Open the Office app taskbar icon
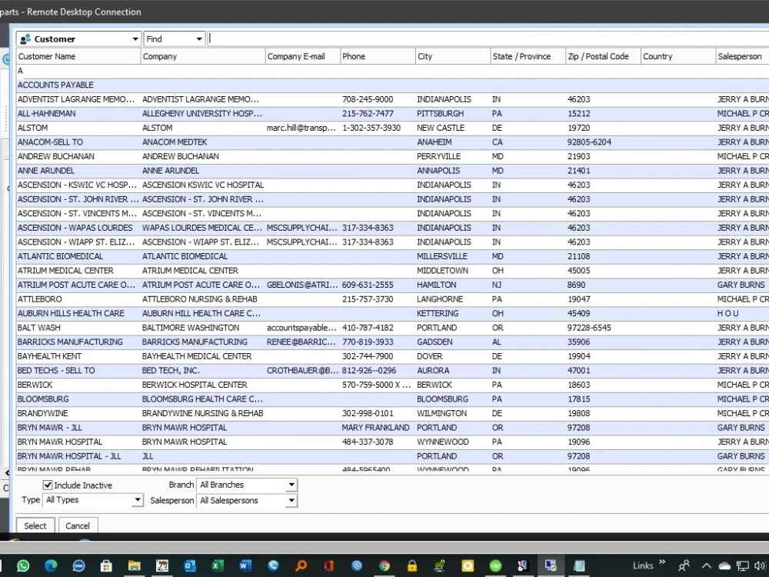This screenshot has height=577, width=769. [x=328, y=565]
